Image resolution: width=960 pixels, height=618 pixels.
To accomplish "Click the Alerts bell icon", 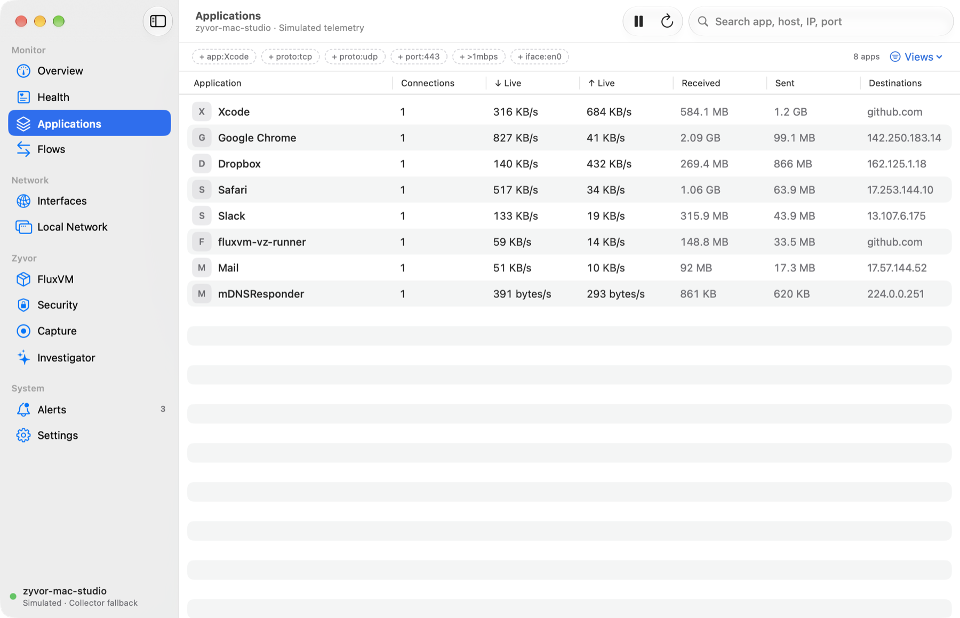I will pyautogui.click(x=23, y=410).
